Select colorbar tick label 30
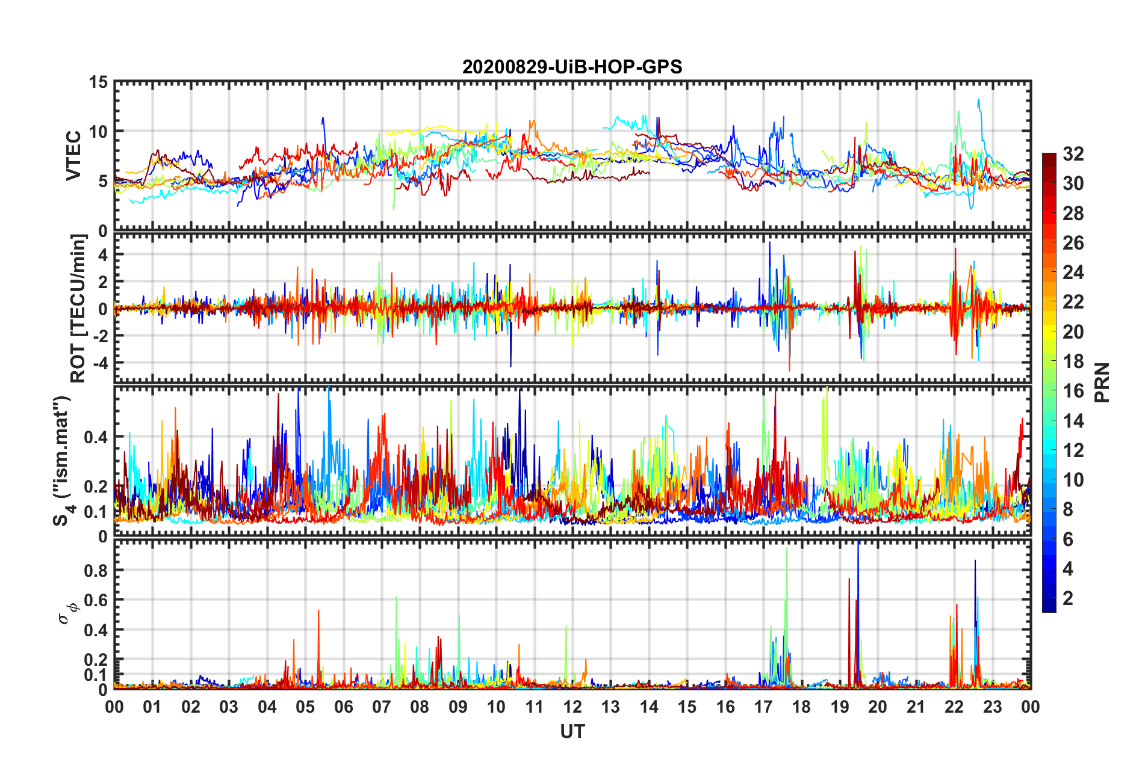This screenshot has width=1145, height=765. tap(1073, 183)
